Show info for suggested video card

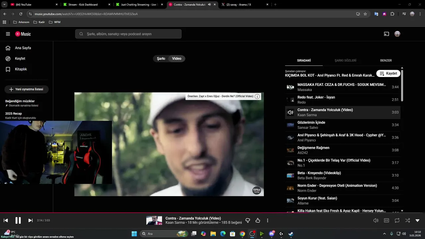point(257,96)
